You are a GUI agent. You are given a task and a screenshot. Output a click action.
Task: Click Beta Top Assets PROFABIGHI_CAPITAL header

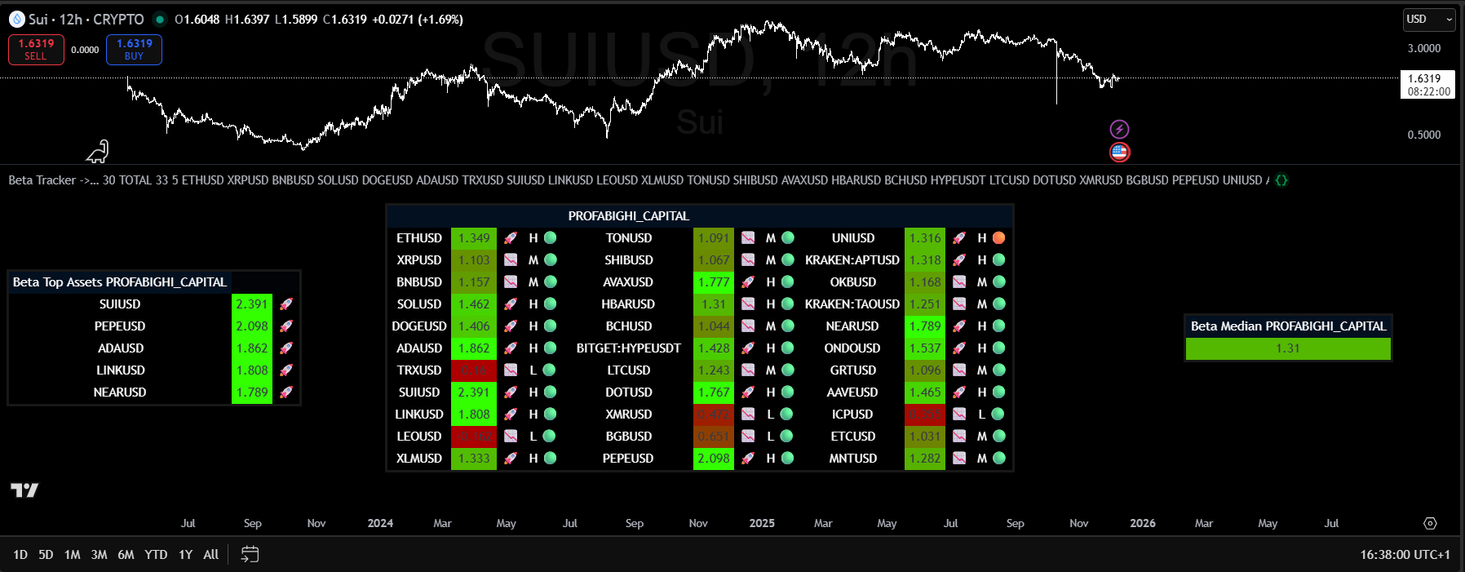pyautogui.click(x=120, y=282)
